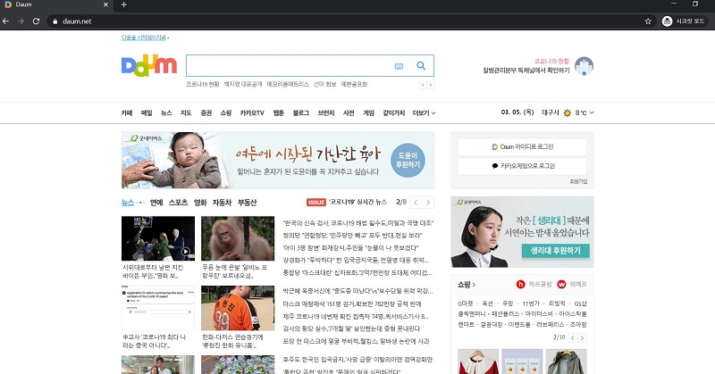Select the 부동산 news tab
Screen dimensions: 715x374
(248, 203)
